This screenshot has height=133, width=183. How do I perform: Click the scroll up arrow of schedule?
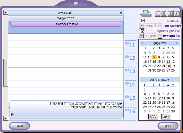[6, 12]
